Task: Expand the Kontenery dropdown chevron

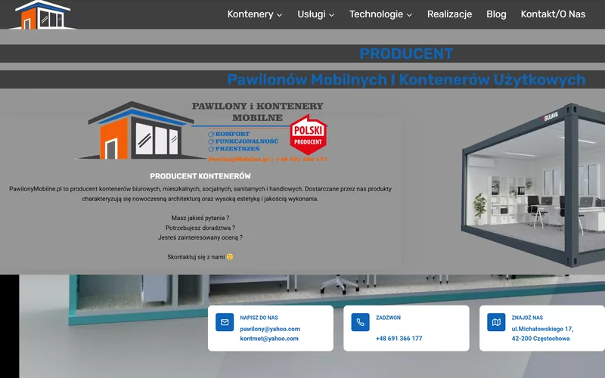Action: (279, 15)
